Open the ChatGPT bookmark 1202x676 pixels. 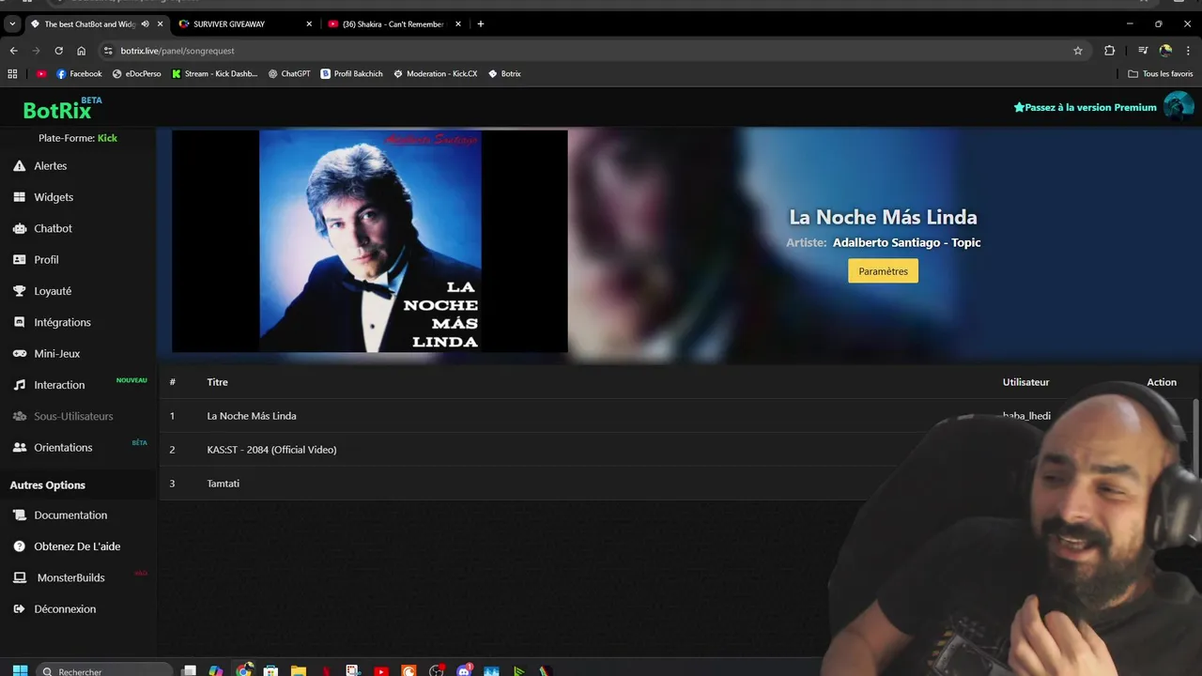289,73
